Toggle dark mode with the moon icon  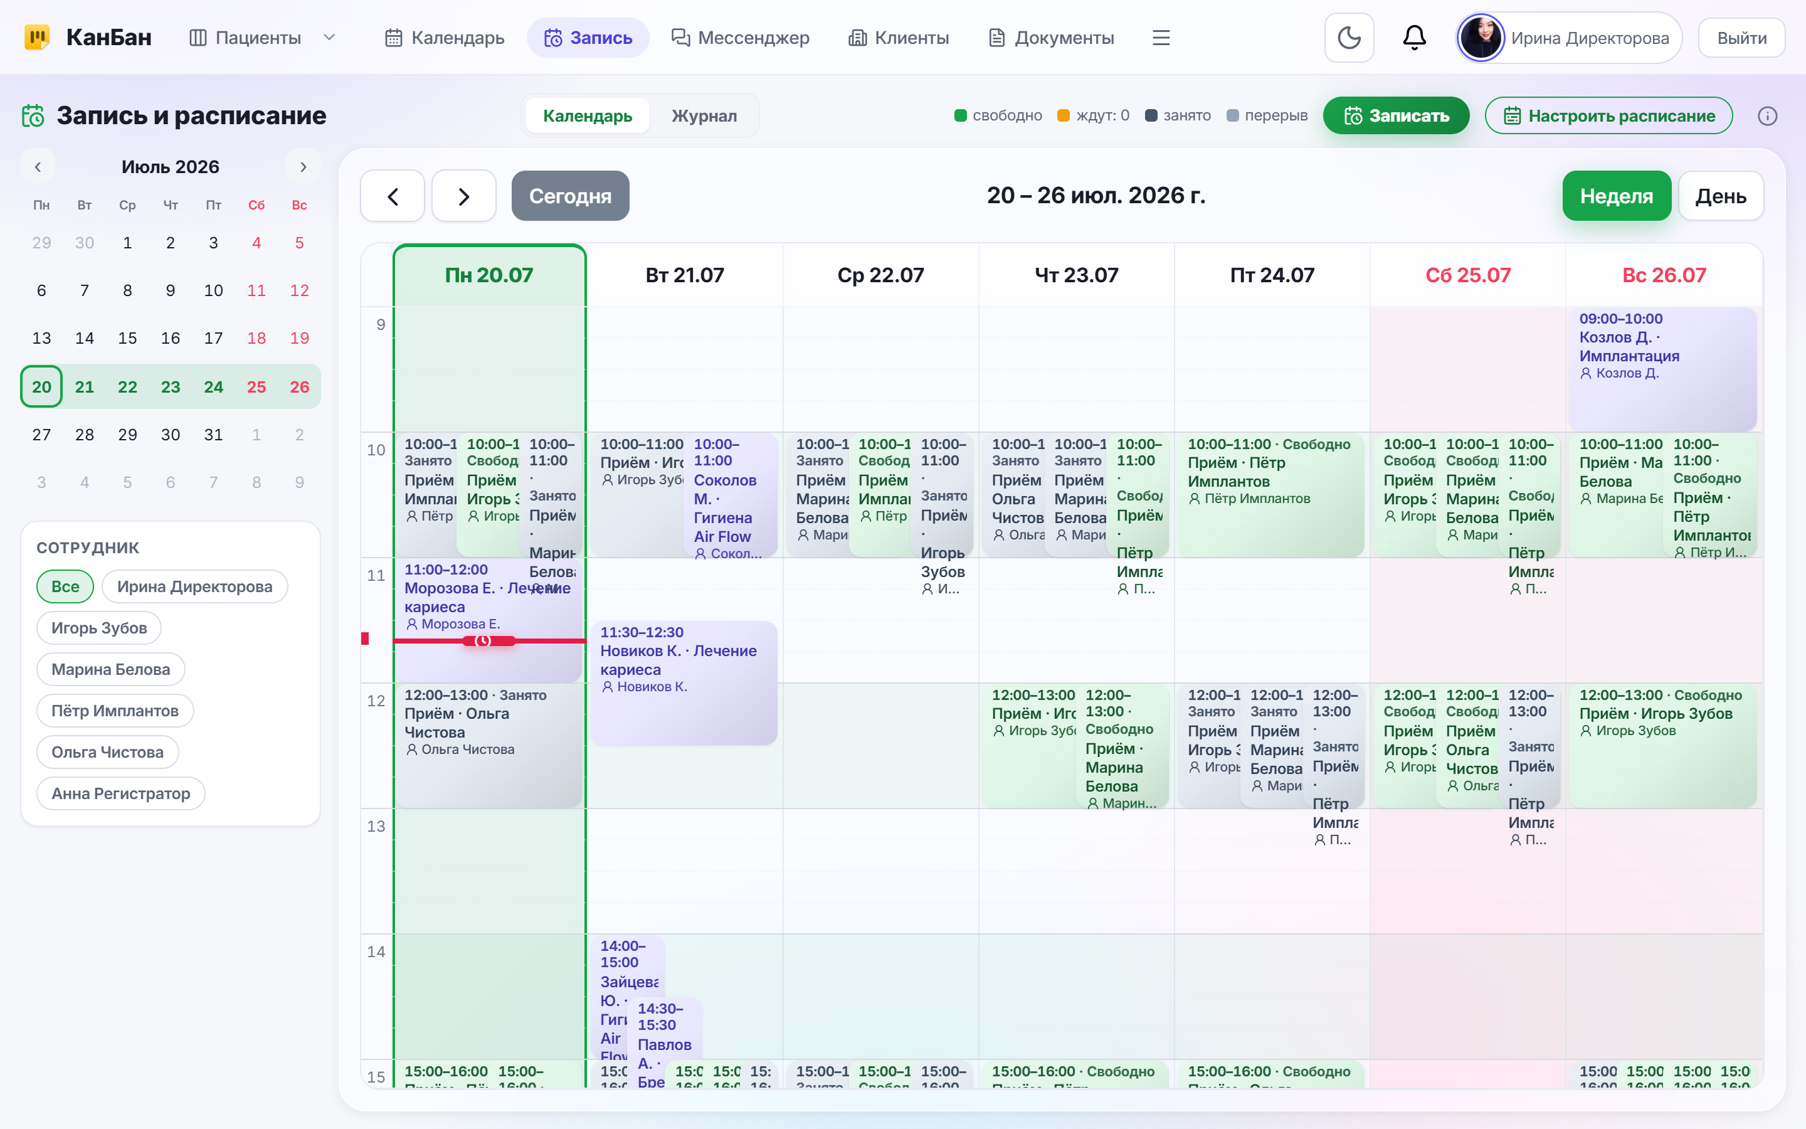click(x=1348, y=38)
